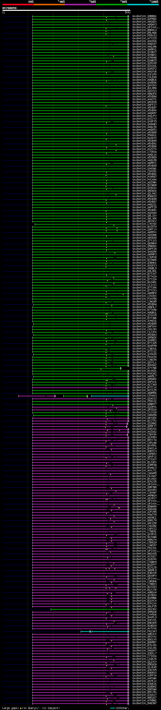Select the query name AV780859
The width and height of the screenshot is (161, 710).
(x=9, y=8)
